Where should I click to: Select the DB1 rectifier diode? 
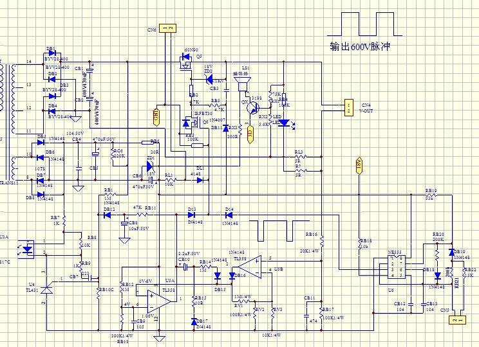[x=52, y=53]
